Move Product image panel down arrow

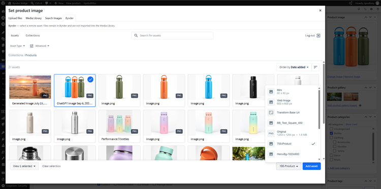(370, 17)
